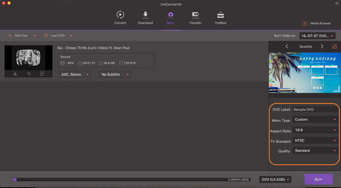
Task: Click the Load DVD button
Action: click(x=55, y=35)
